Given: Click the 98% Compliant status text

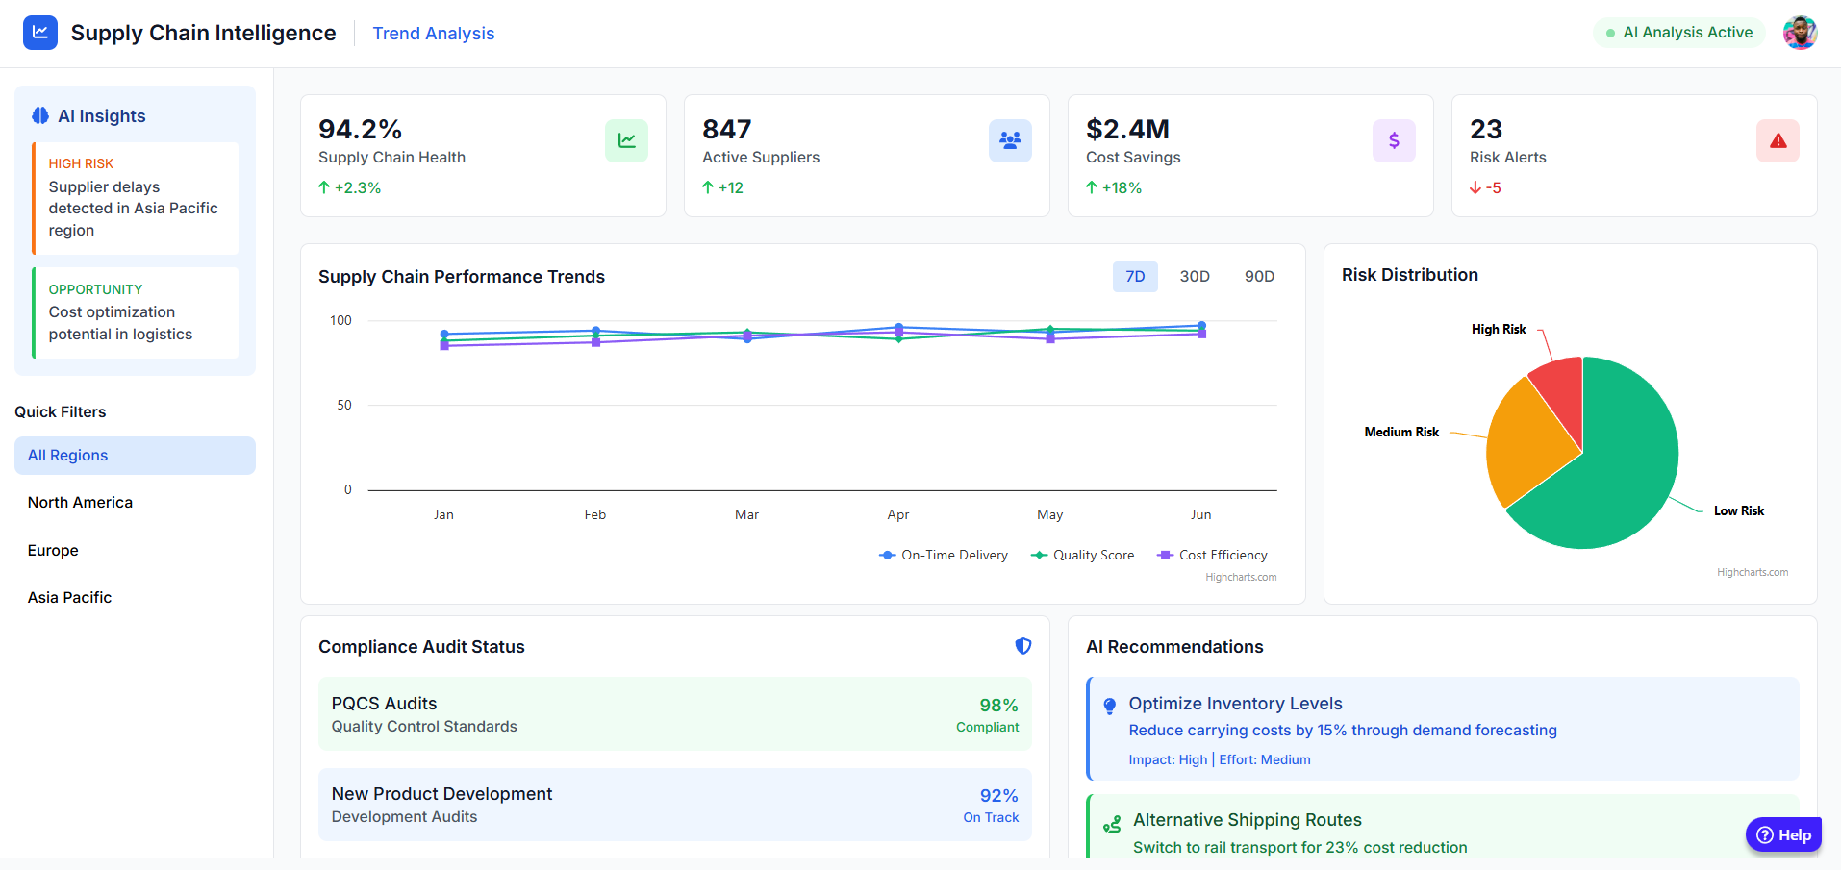Looking at the screenshot, I should click(x=987, y=715).
